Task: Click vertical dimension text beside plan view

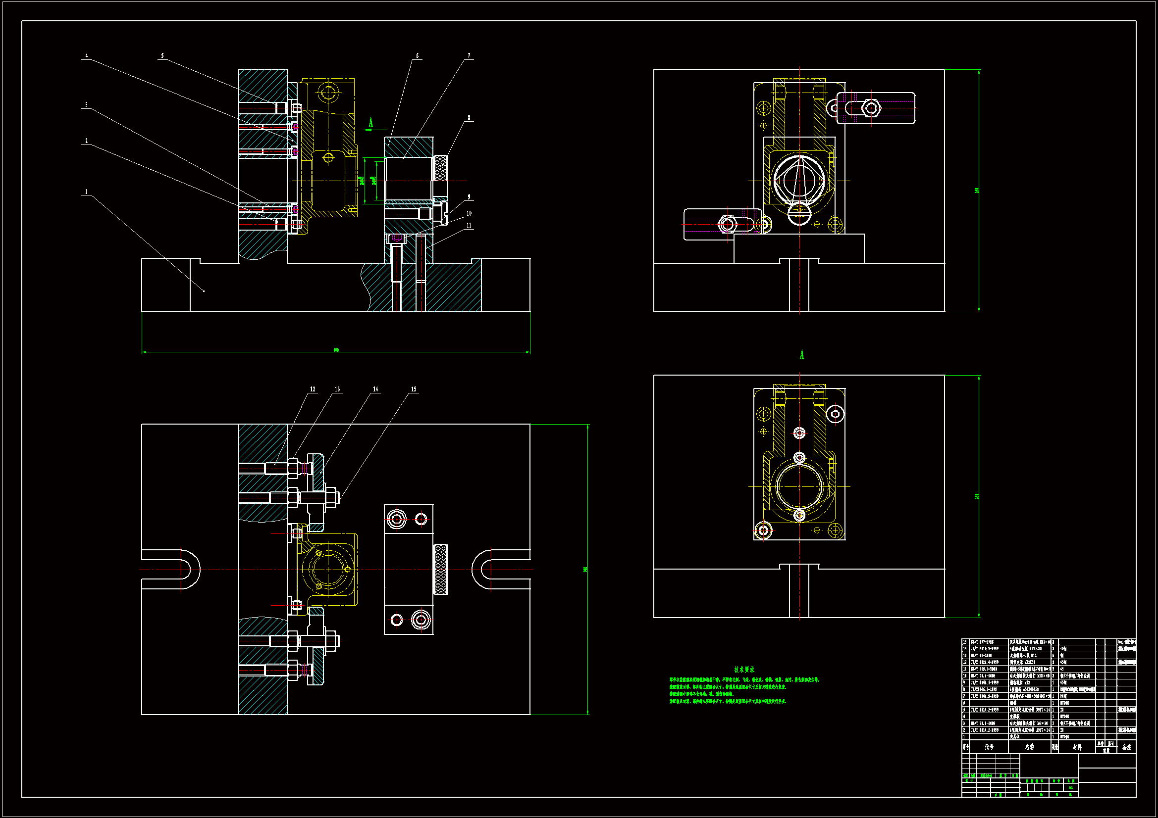Action: click(x=585, y=570)
